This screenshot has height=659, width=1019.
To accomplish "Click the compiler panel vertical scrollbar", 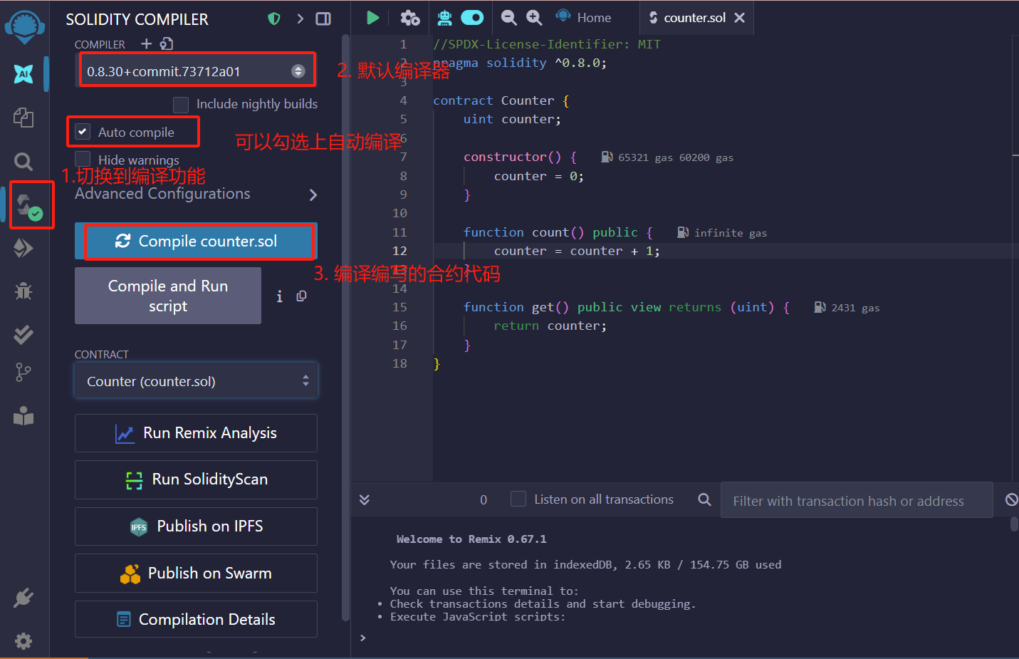I will click(346, 328).
